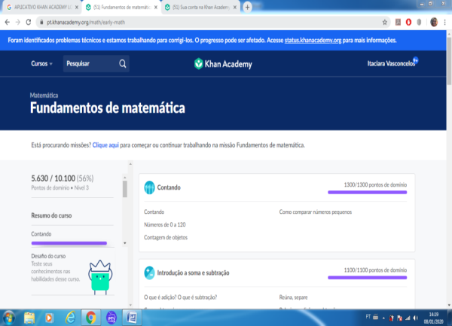Screen dimensions: 452x326
Task: Click the browser forward arrow
Action: pyautogui.click(x=18, y=22)
